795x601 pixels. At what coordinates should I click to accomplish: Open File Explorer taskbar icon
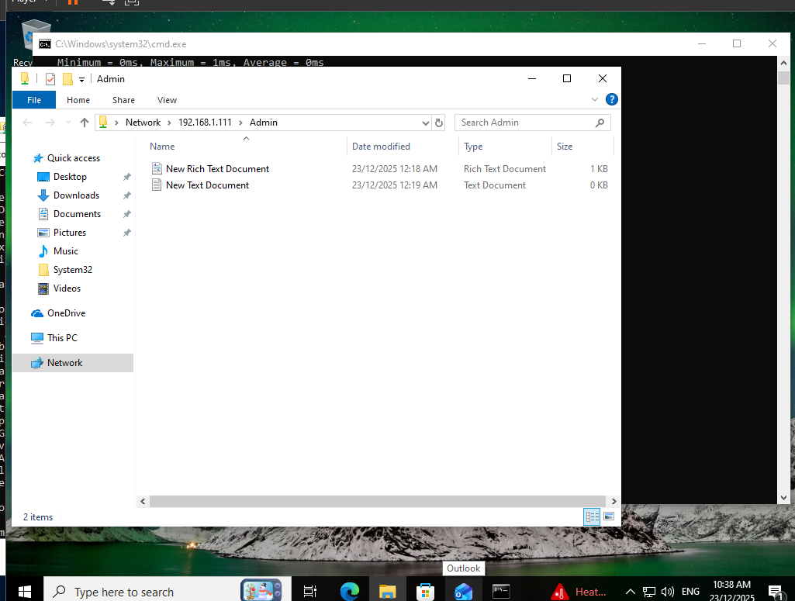(387, 591)
